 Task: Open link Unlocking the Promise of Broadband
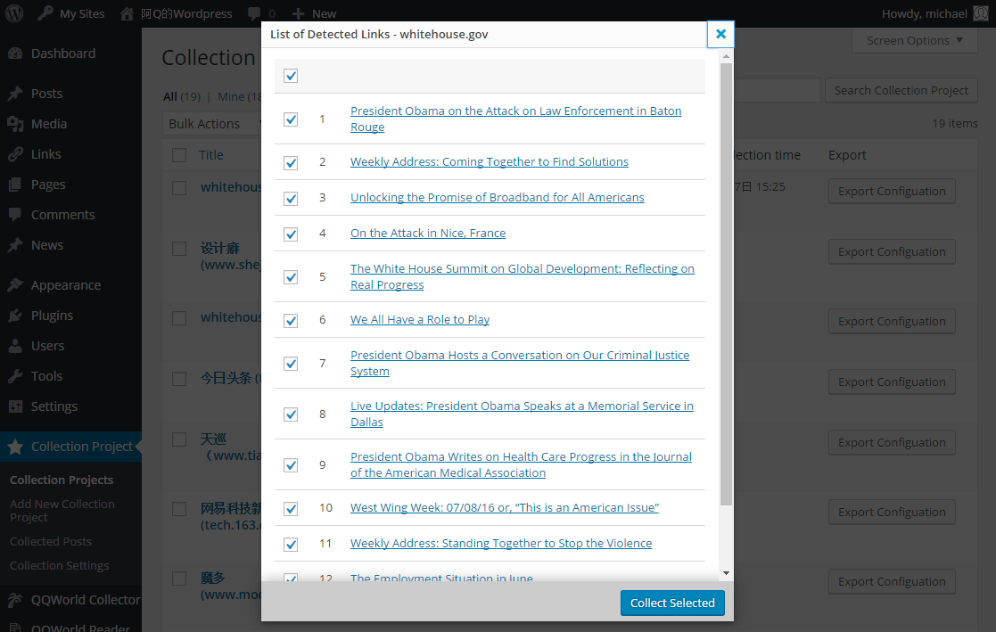(x=498, y=198)
